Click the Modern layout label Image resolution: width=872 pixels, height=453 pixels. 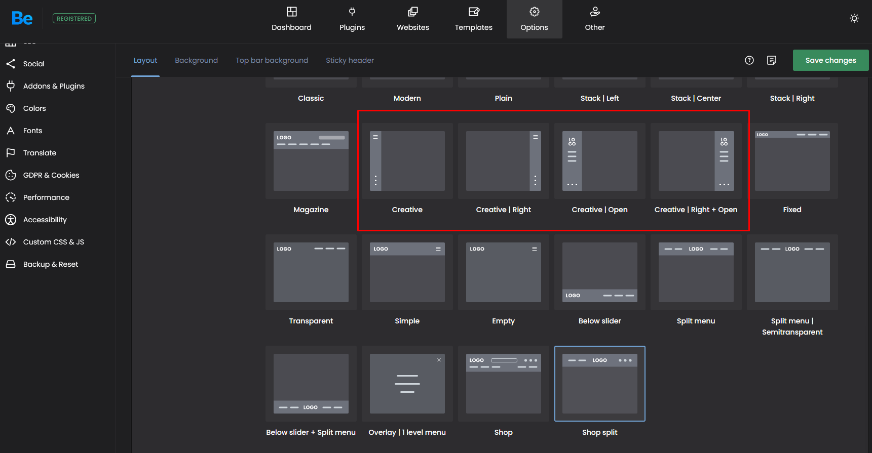(407, 98)
